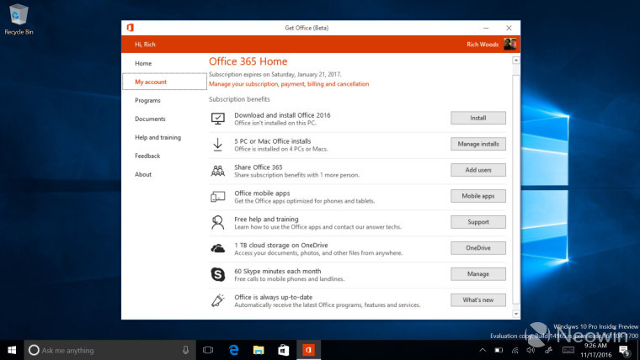Image resolution: width=640 pixels, height=360 pixels.
Task: Click 'Download and install Office 2016' text
Action: (282, 115)
